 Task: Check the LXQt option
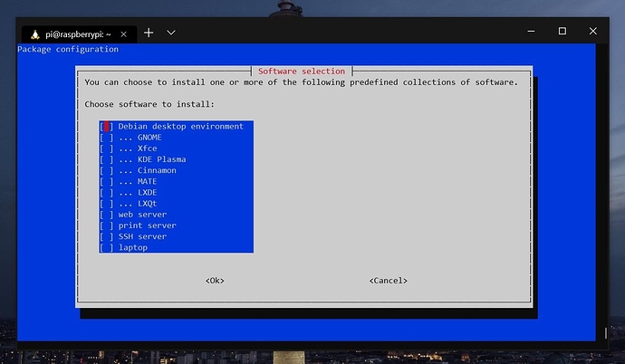click(106, 204)
